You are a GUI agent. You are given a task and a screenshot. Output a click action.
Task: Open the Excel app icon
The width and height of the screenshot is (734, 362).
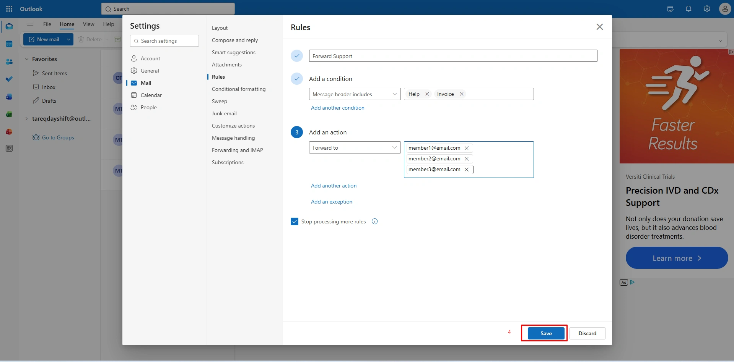(x=9, y=114)
